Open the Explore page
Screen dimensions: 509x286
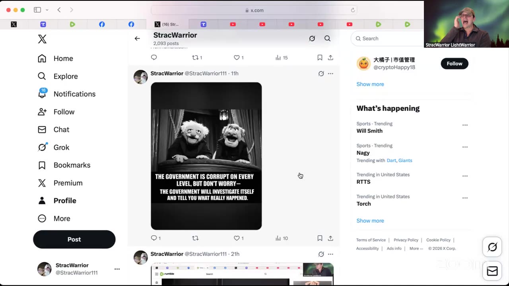58,76
